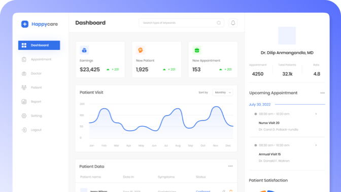The height and width of the screenshot is (192, 341).
Task: Open the Report section
Action: [x=36, y=102]
